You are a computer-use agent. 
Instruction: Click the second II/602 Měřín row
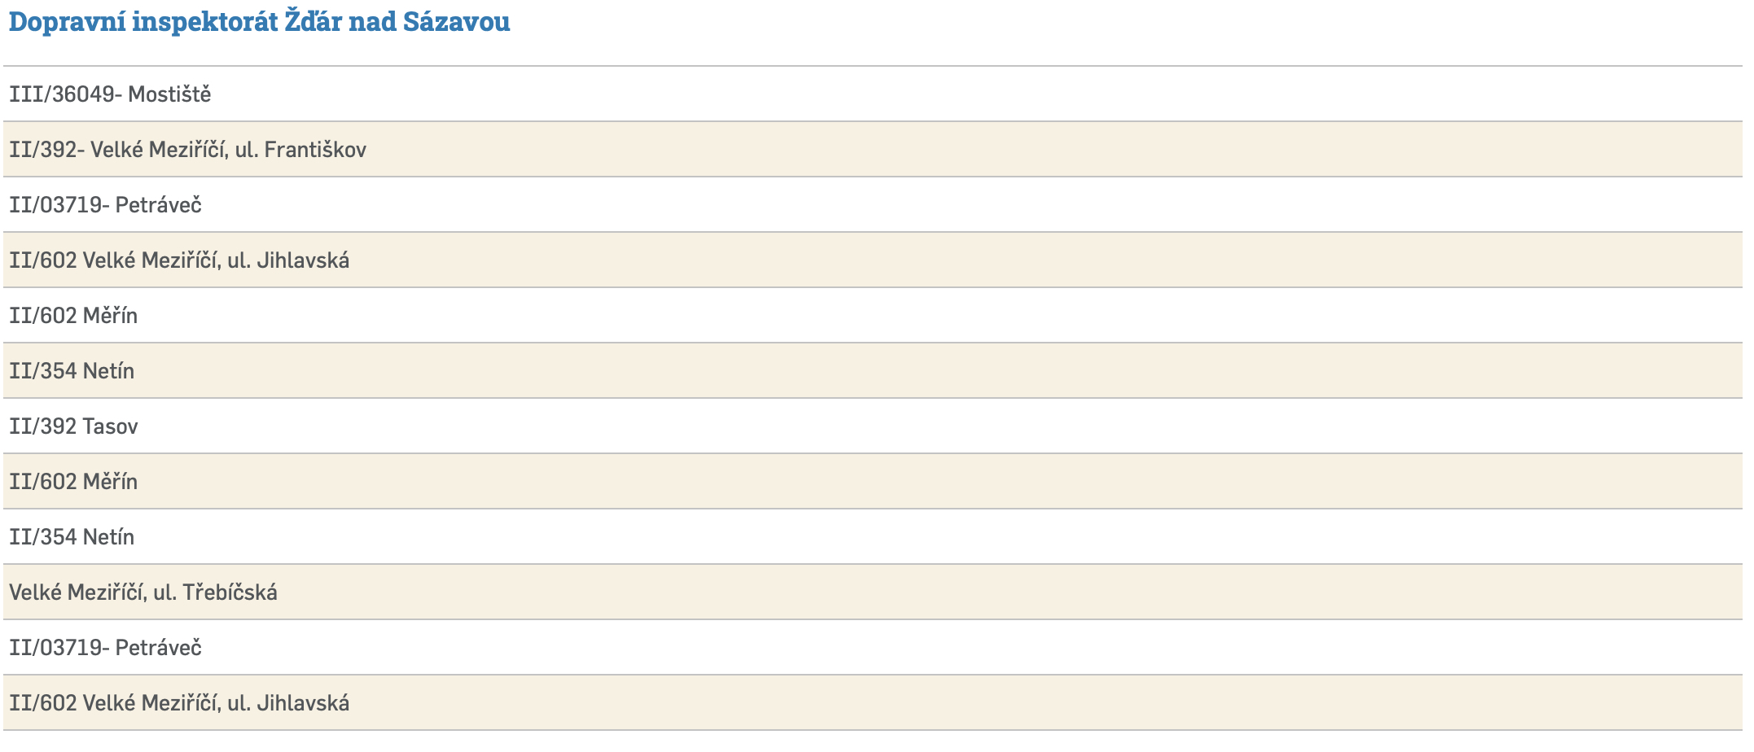point(73,482)
